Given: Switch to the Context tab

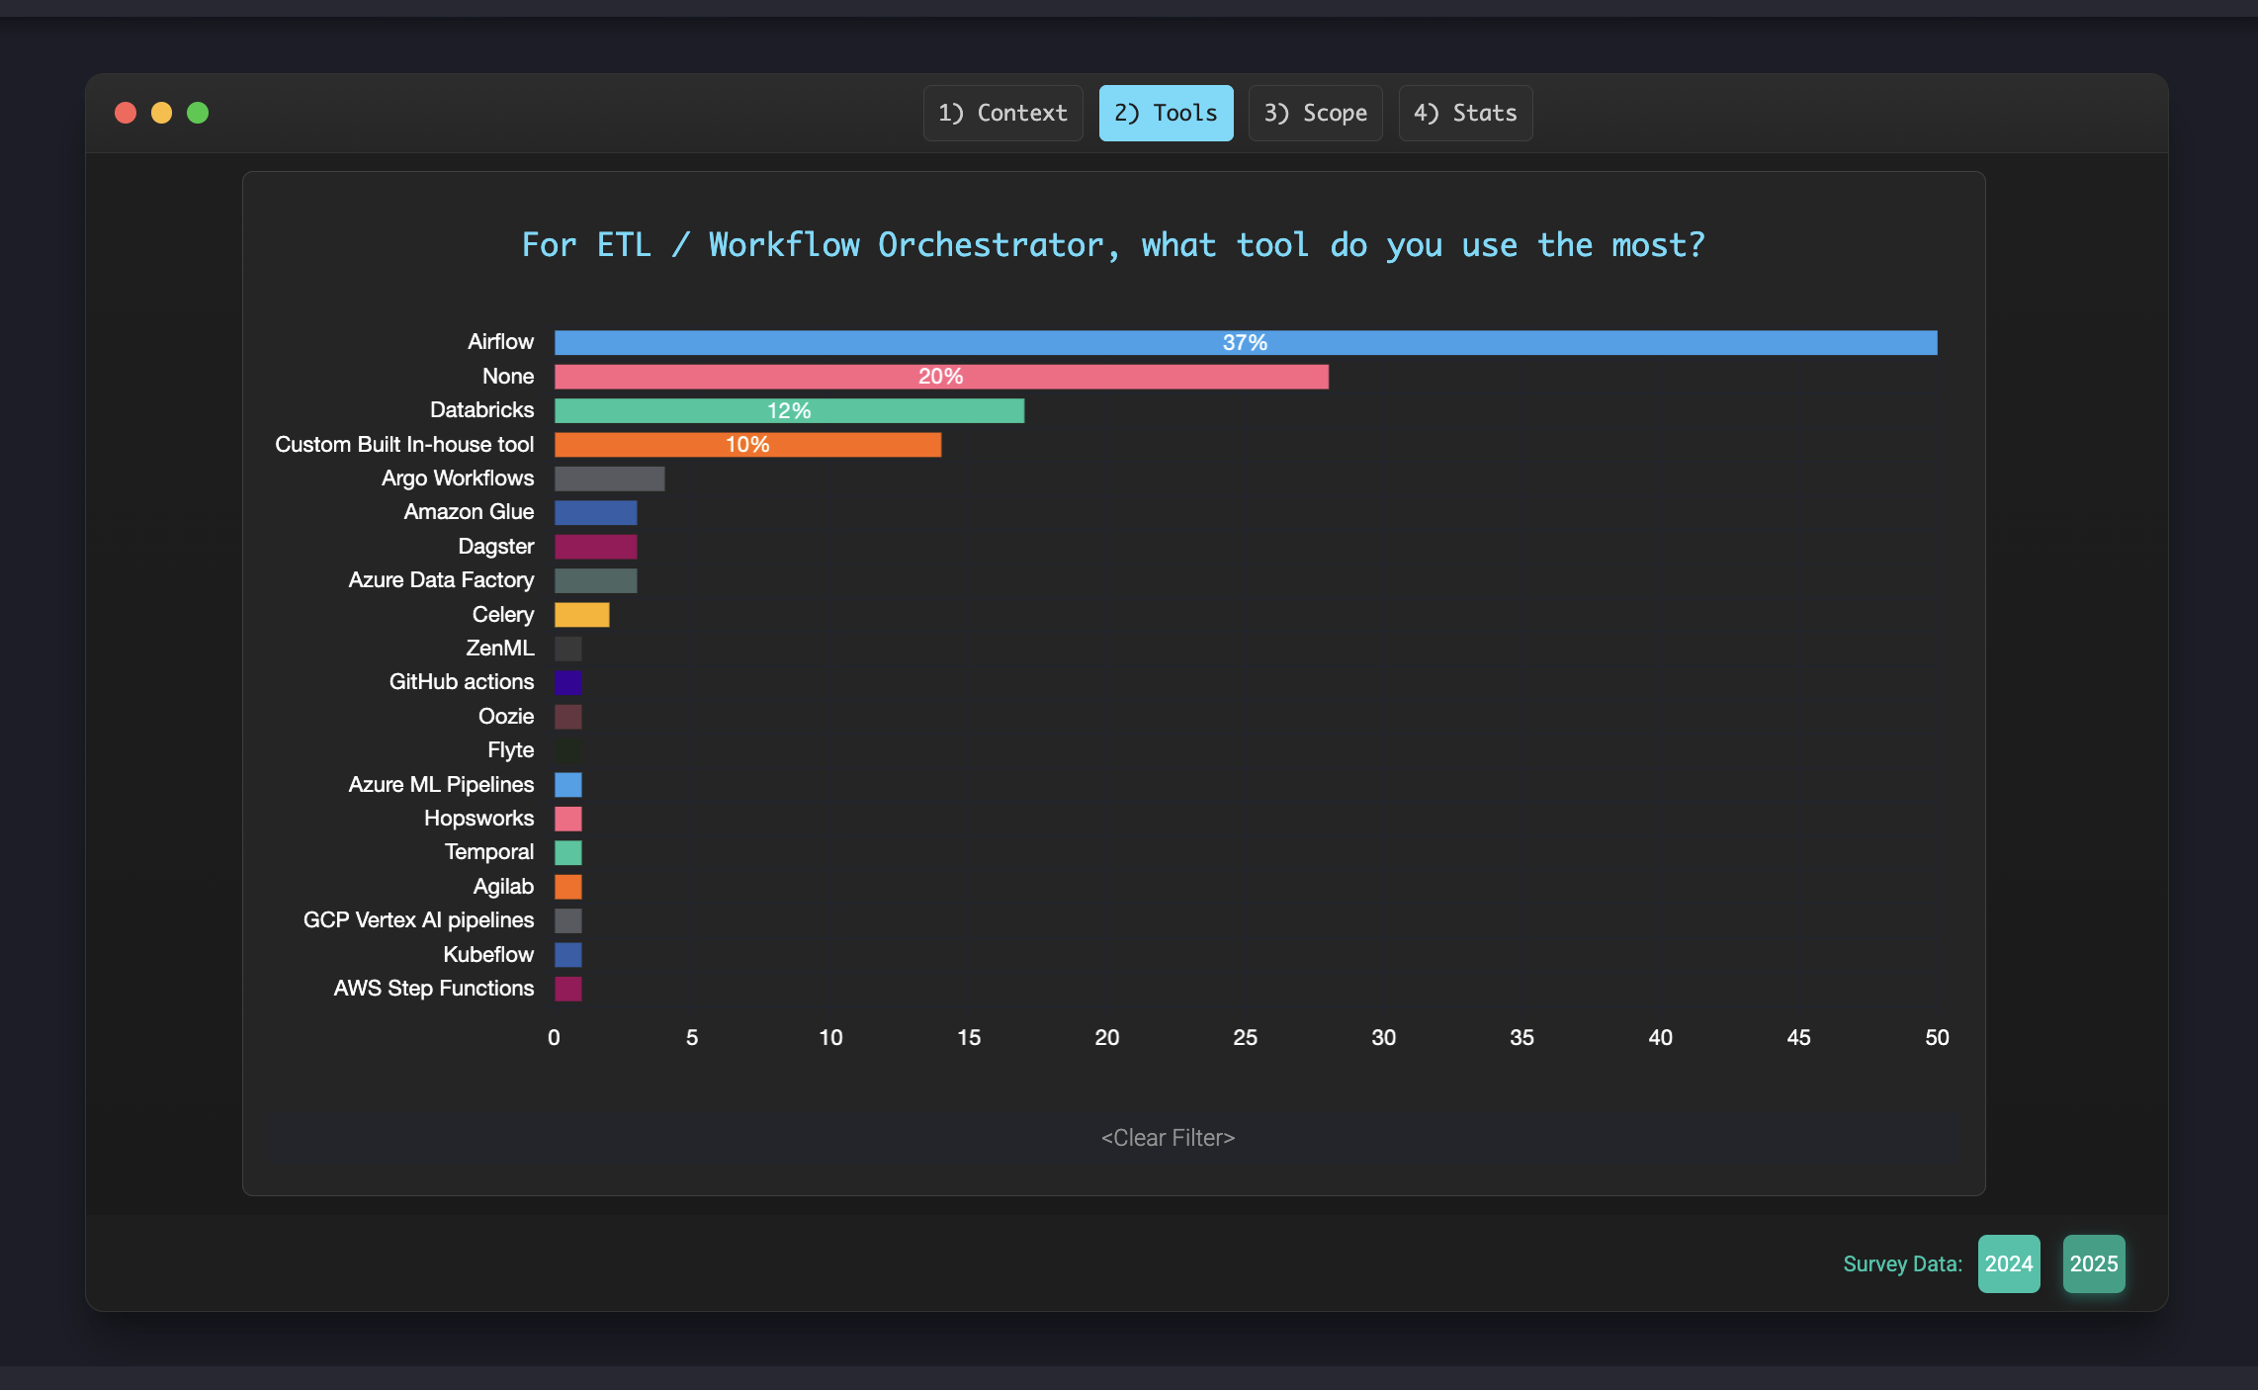Looking at the screenshot, I should pyautogui.click(x=1002, y=113).
